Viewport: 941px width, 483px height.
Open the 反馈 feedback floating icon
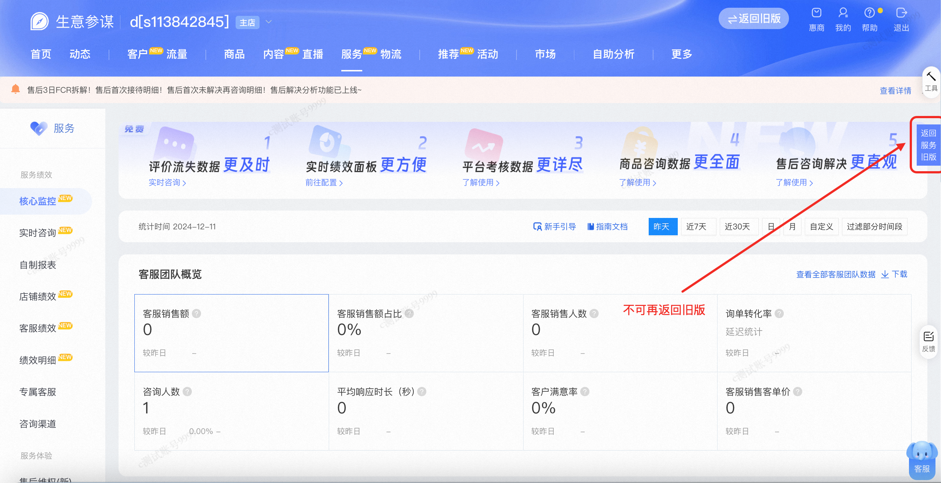(928, 341)
